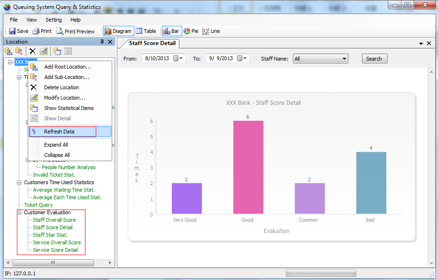Image resolution: width=438 pixels, height=280 pixels.
Task: Click left arrow of Location horizontal scrollbar
Action: coord(8,263)
